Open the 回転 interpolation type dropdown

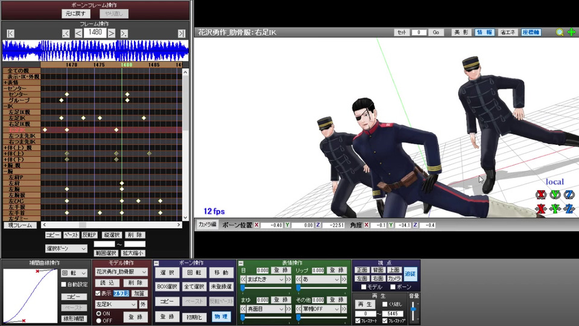click(74, 273)
